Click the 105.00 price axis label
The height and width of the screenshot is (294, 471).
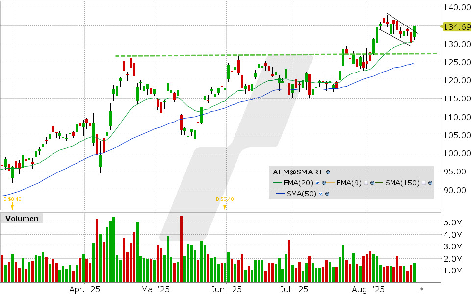tap(457, 135)
